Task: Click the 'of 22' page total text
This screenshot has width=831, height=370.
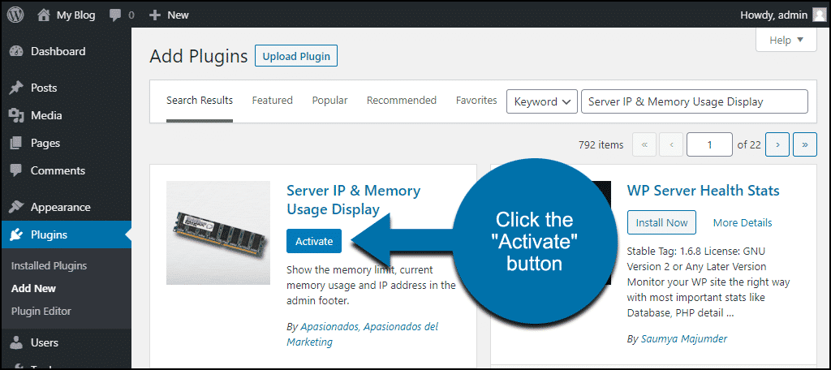Action: click(749, 144)
